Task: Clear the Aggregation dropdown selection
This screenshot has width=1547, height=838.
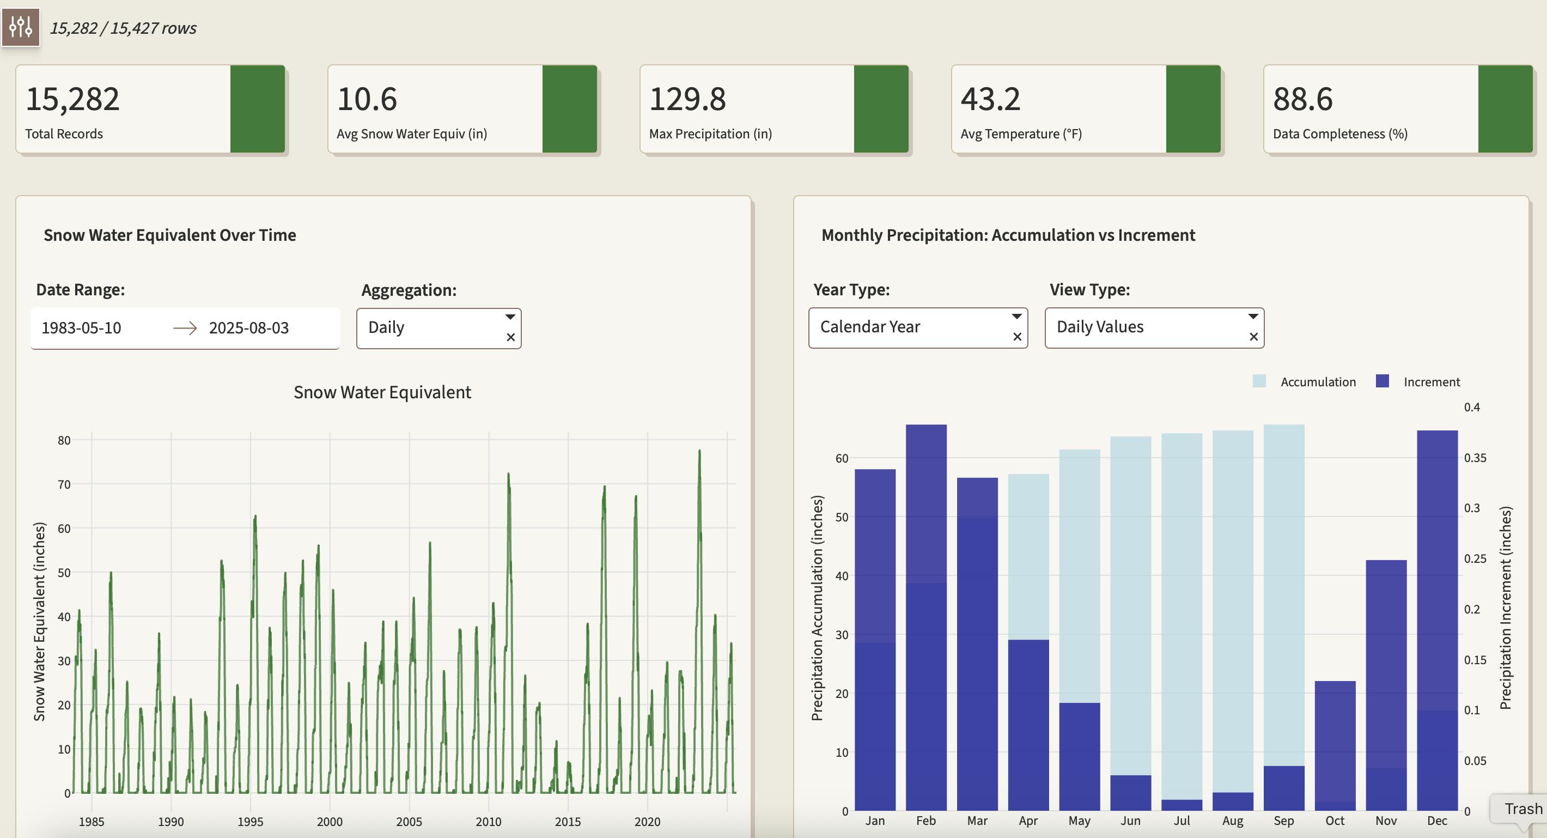Action: (x=510, y=338)
